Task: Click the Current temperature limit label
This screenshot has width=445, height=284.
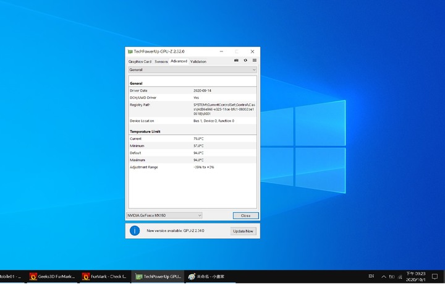Action: pyautogui.click(x=135, y=139)
